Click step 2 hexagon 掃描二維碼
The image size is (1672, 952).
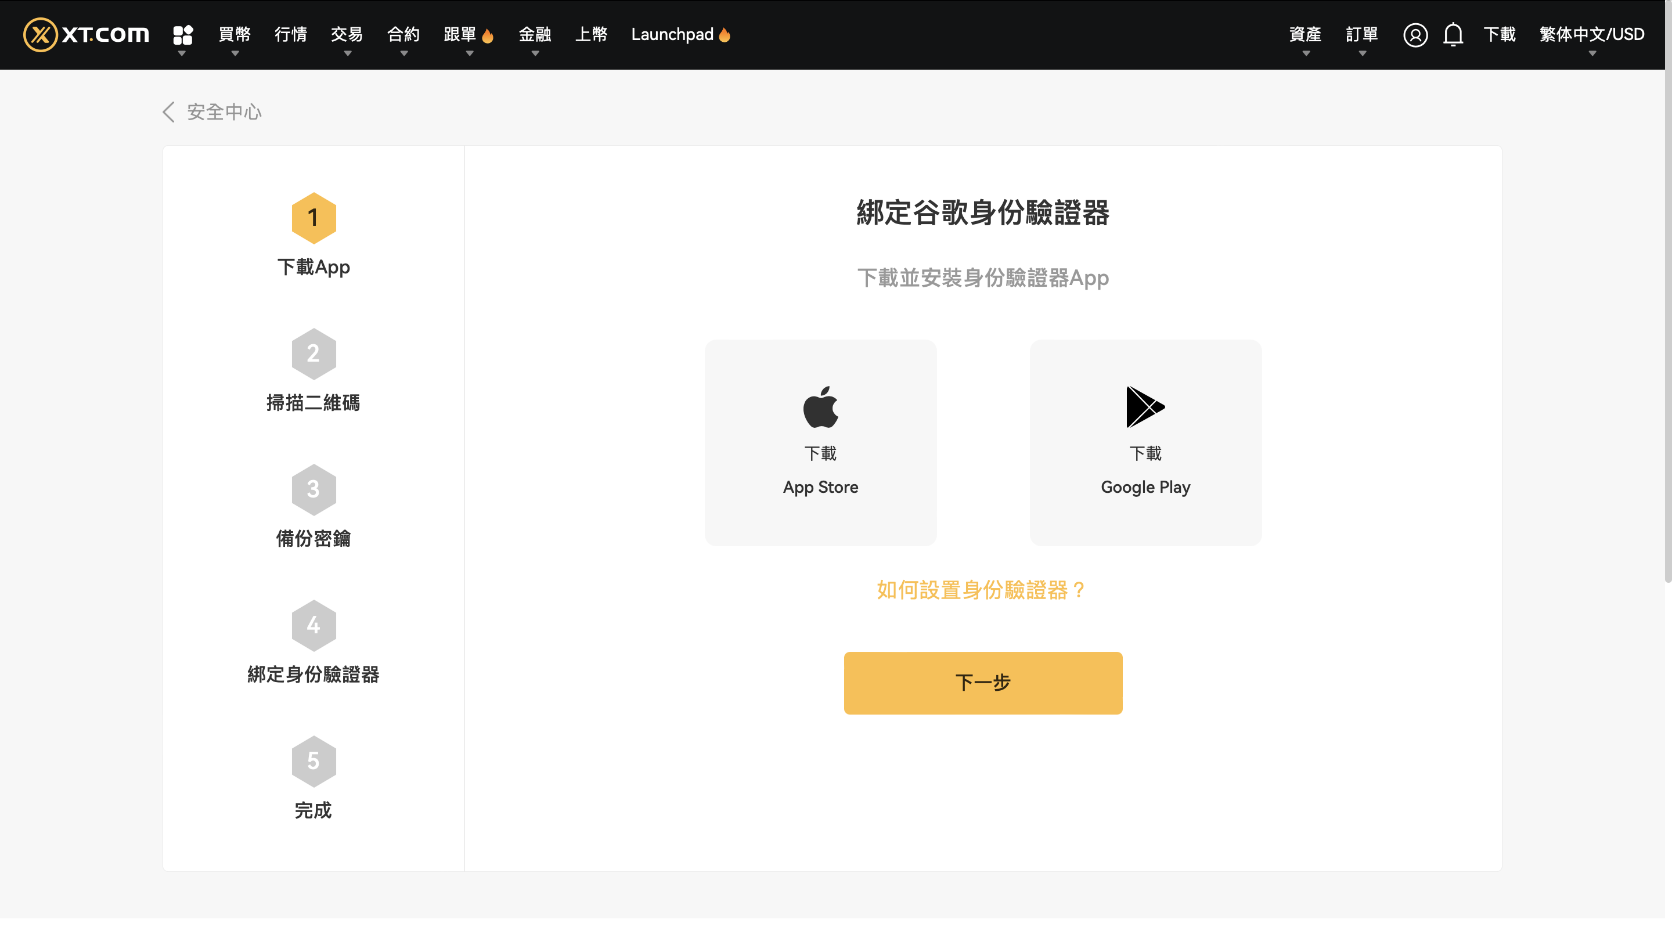(x=314, y=354)
